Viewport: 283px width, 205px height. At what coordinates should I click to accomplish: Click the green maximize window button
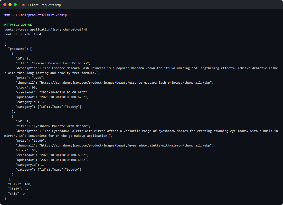(15, 5)
